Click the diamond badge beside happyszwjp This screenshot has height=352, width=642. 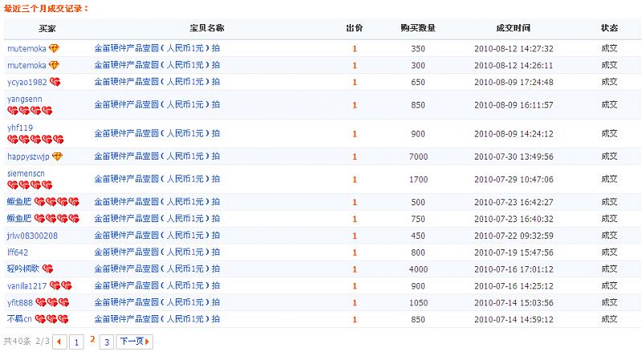point(57,156)
